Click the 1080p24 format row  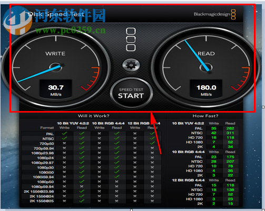click(91, 158)
